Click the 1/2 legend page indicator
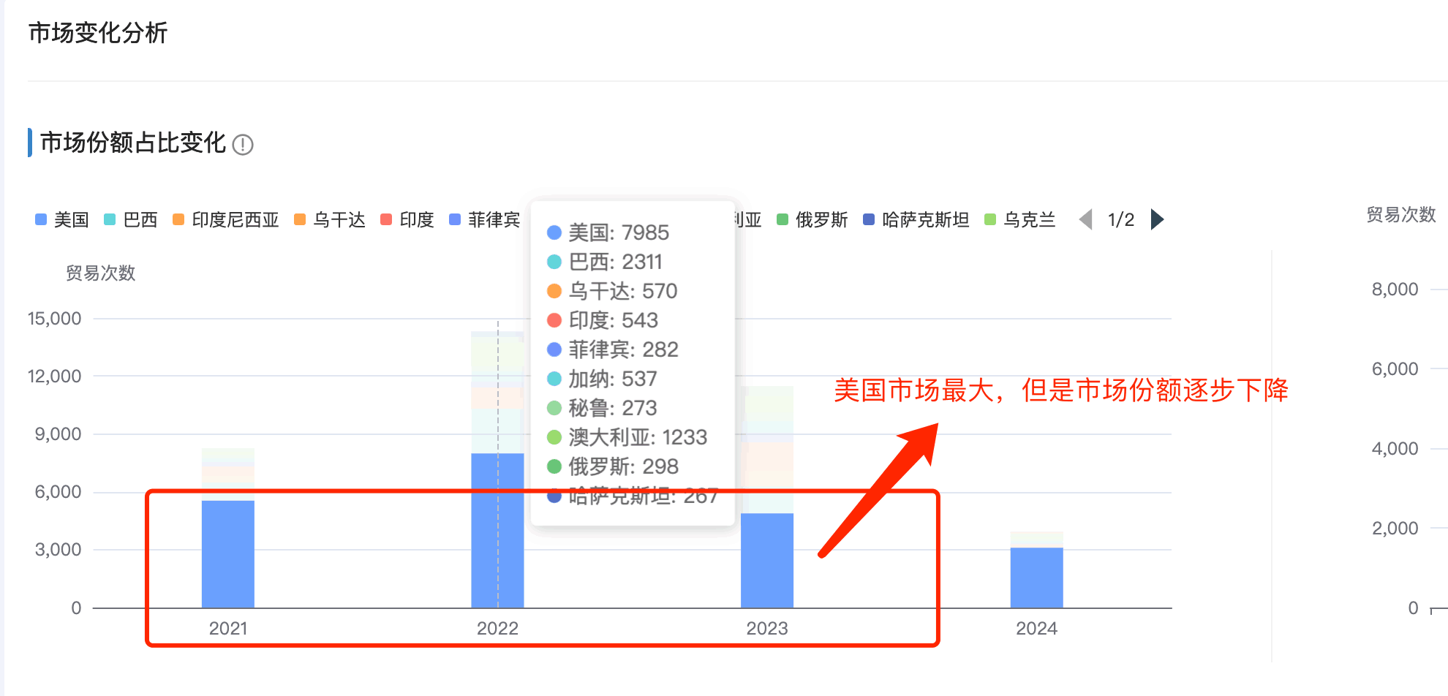Screen dimensions: 1448x696 [x=1120, y=219]
